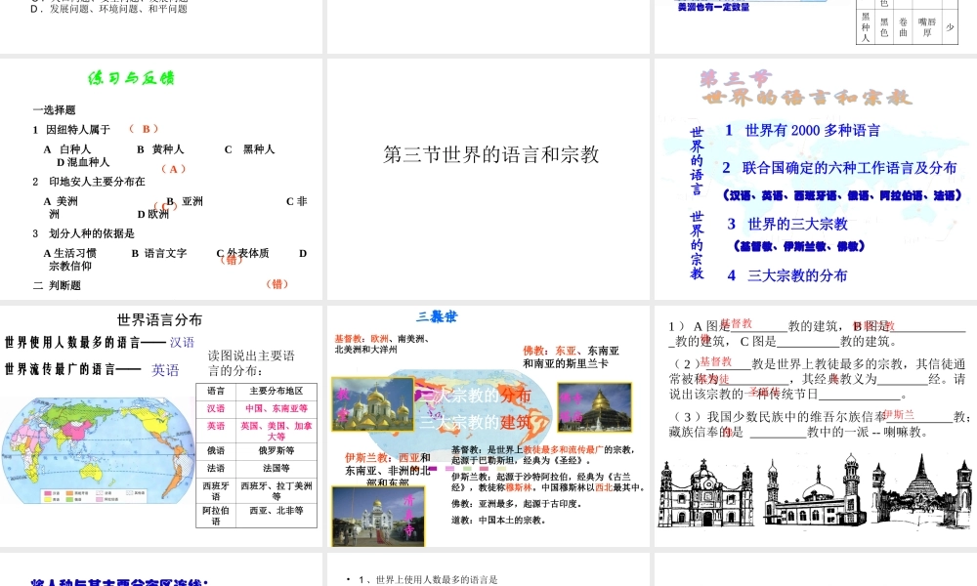Click the '世界的语言' vertical label
977x586 pixels.
click(697, 161)
